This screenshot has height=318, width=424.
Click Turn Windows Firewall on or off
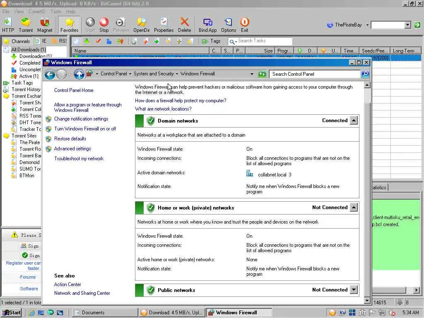pos(85,129)
